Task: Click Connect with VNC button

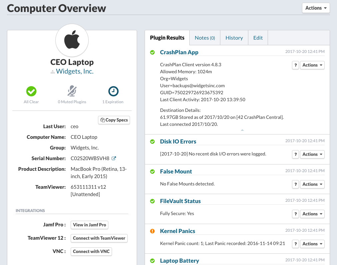Action: click(91, 251)
